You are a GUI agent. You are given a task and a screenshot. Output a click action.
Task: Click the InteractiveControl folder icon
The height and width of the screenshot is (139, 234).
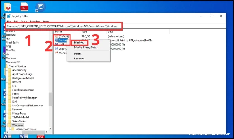click(x=13, y=129)
